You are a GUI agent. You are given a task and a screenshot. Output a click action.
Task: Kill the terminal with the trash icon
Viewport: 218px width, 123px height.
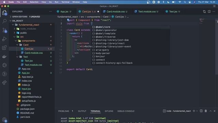click(x=206, y=111)
